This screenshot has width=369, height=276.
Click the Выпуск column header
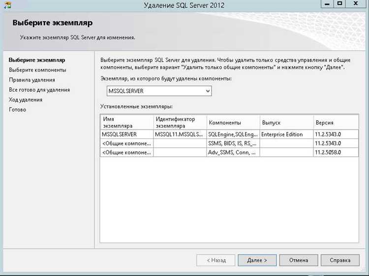click(x=287, y=122)
